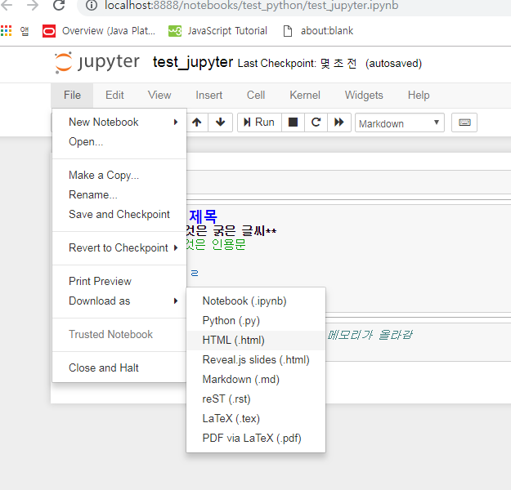Click the italic 메모리가 올라감 text
Image resolution: width=511 pixels, height=490 pixels.
370,335
